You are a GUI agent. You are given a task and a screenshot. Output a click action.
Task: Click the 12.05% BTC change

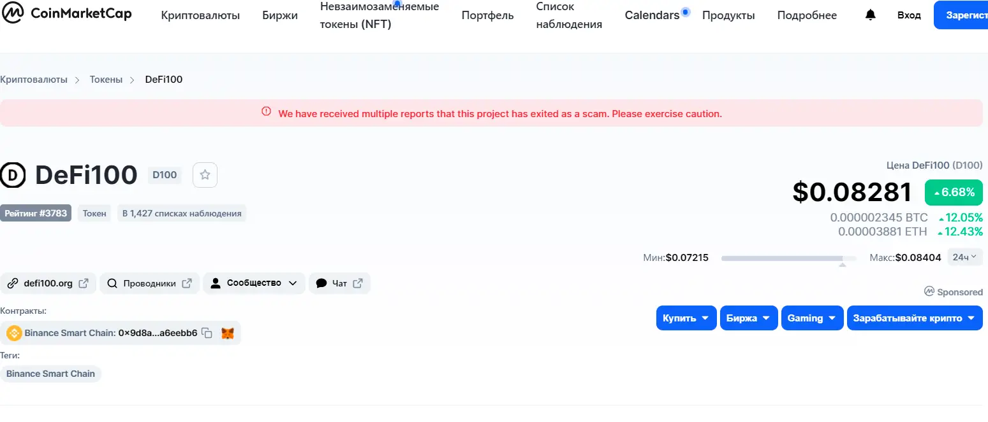point(960,218)
